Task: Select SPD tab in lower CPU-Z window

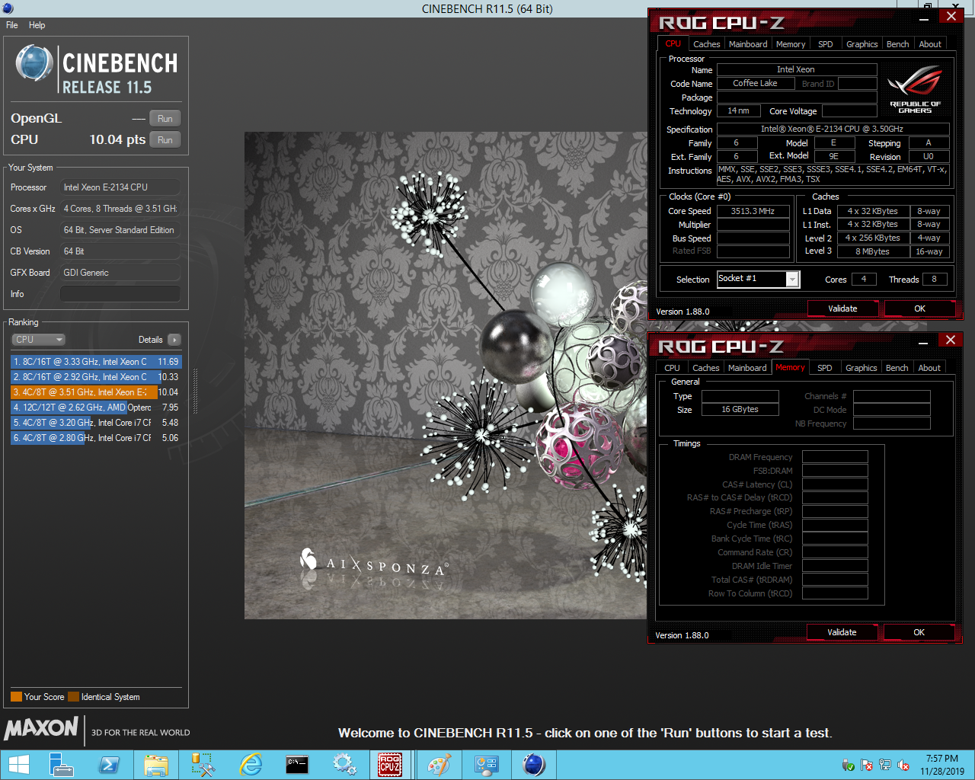Action: [824, 368]
